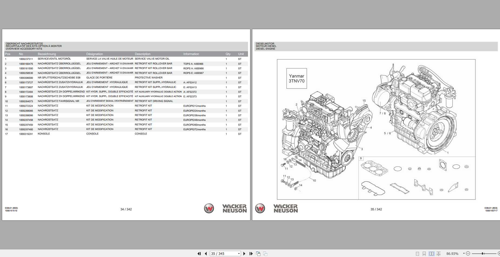The width and height of the screenshot is (500, 257).
Task: Toggle two-page facing view
Action: pyautogui.click(x=431, y=253)
